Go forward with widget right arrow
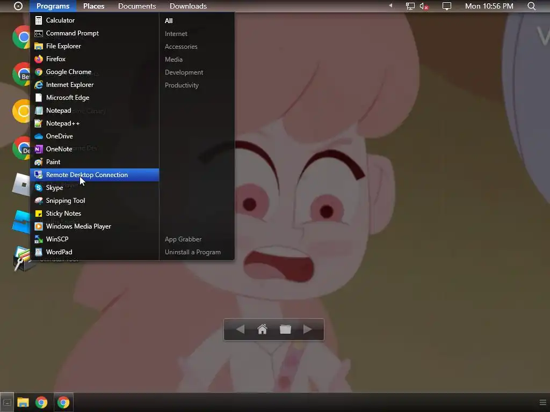Screen dimensions: 550x412 [x=307, y=329]
